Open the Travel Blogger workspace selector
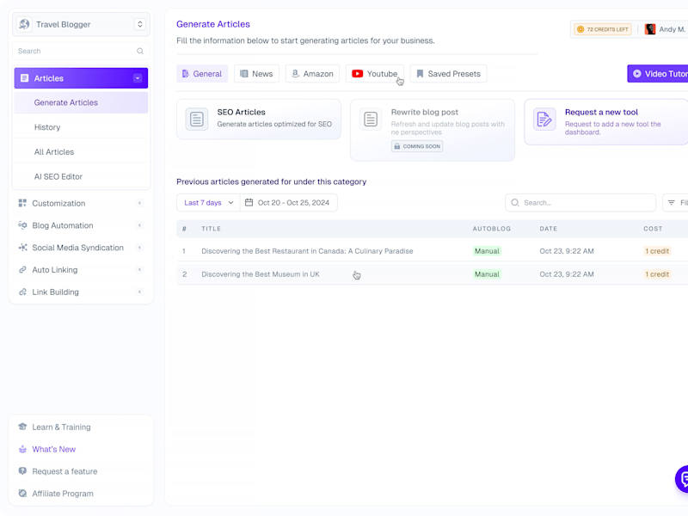Image resolution: width=688 pixels, height=516 pixels. click(81, 24)
